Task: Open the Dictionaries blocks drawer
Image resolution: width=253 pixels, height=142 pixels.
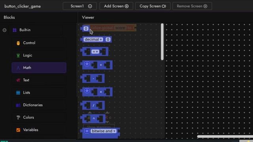Action: [39, 105]
